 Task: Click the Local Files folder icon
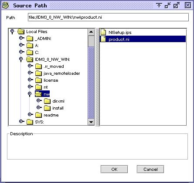click(x=21, y=31)
